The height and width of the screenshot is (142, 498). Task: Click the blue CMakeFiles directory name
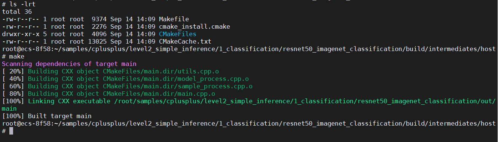pyautogui.click(x=177, y=34)
